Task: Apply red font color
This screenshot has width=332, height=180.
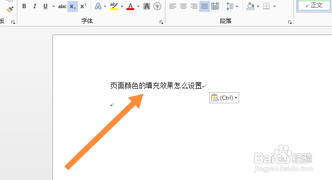Action: pos(130,6)
